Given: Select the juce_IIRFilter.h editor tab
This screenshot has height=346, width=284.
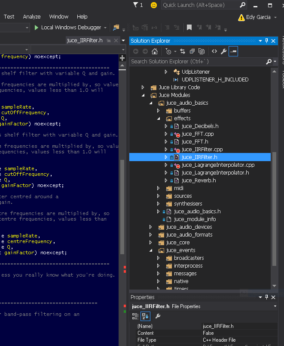Looking at the screenshot, I should coord(85,41).
